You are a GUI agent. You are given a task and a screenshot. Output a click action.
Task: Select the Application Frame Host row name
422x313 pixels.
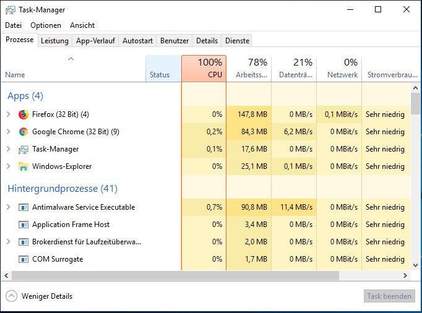click(71, 225)
